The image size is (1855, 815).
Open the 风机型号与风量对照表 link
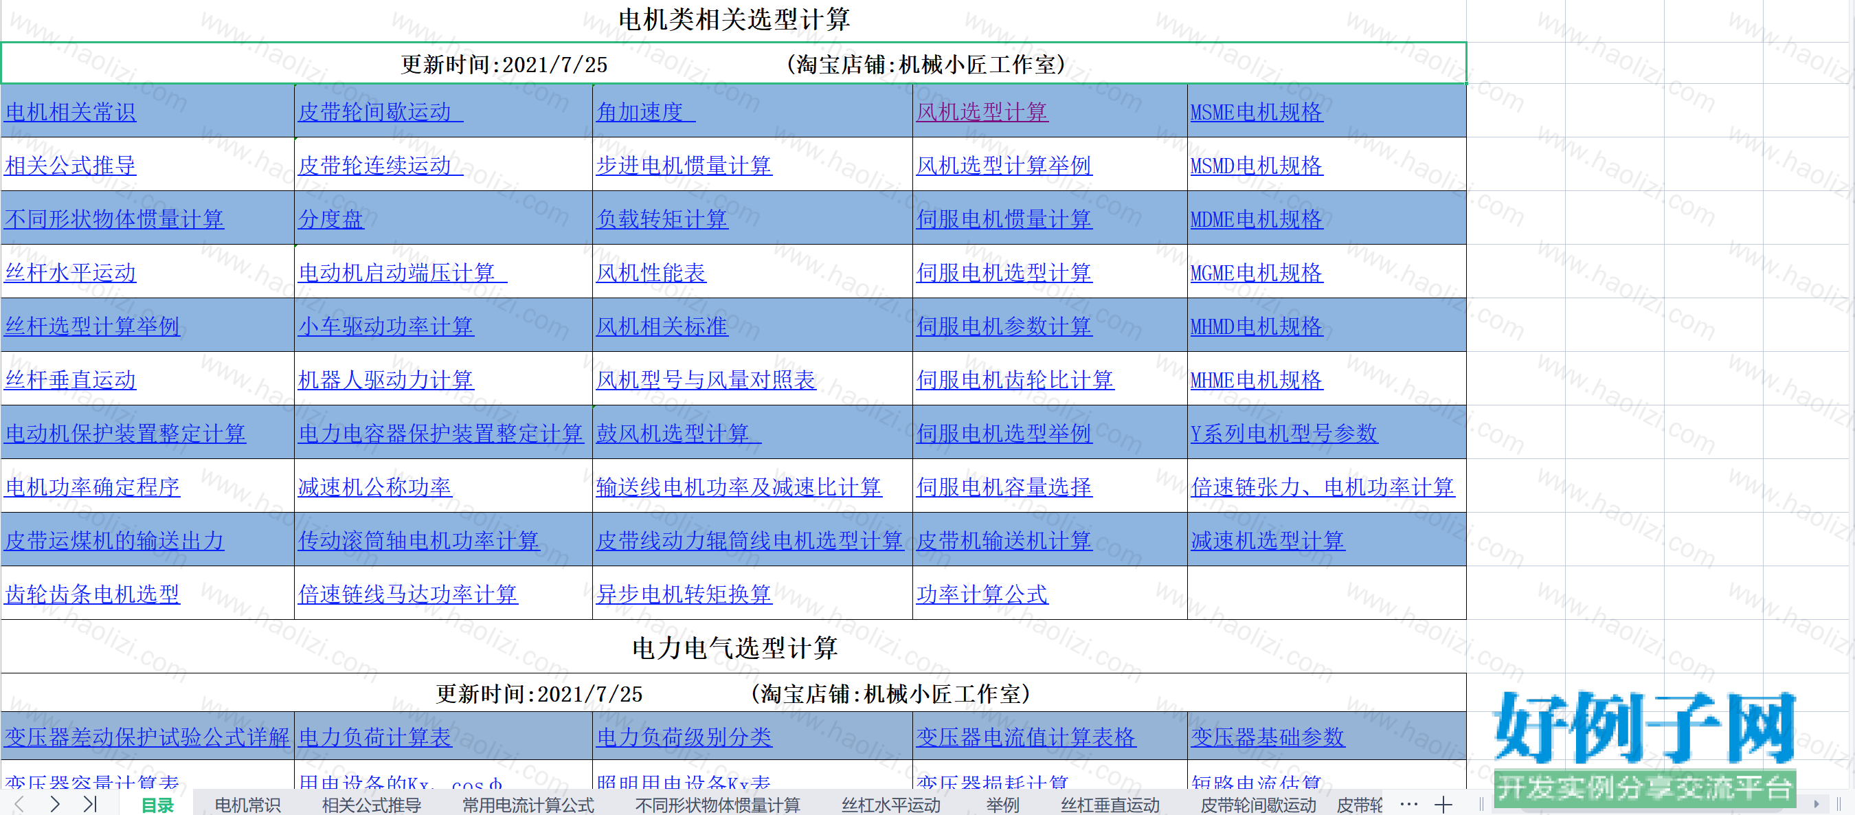[x=706, y=380]
